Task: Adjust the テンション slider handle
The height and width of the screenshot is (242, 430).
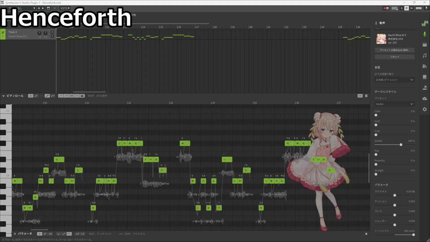Action: pyautogui.click(x=395, y=205)
